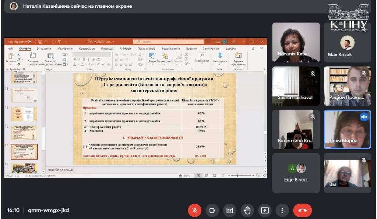The image size is (377, 219).
Task: Switch to the Анімація ribbon tab
Action: [125, 49]
